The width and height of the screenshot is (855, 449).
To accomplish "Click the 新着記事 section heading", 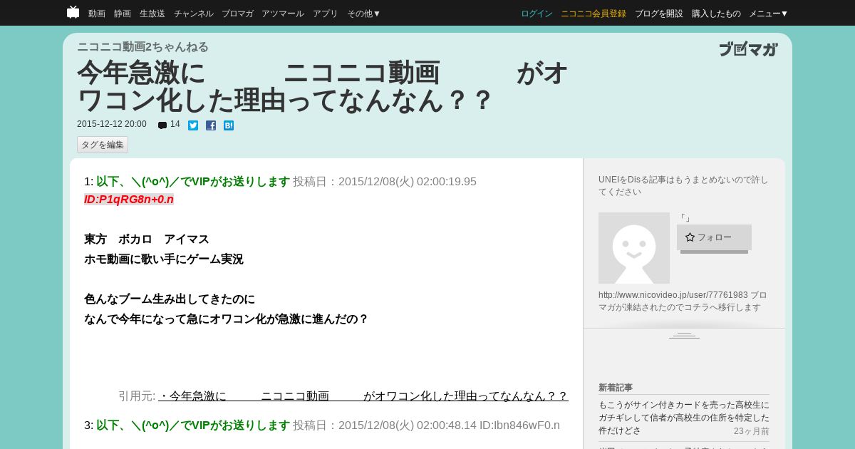I will point(616,388).
